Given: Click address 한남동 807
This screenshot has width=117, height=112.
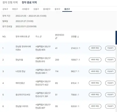Looking at the screenshot, I should [40, 108].
